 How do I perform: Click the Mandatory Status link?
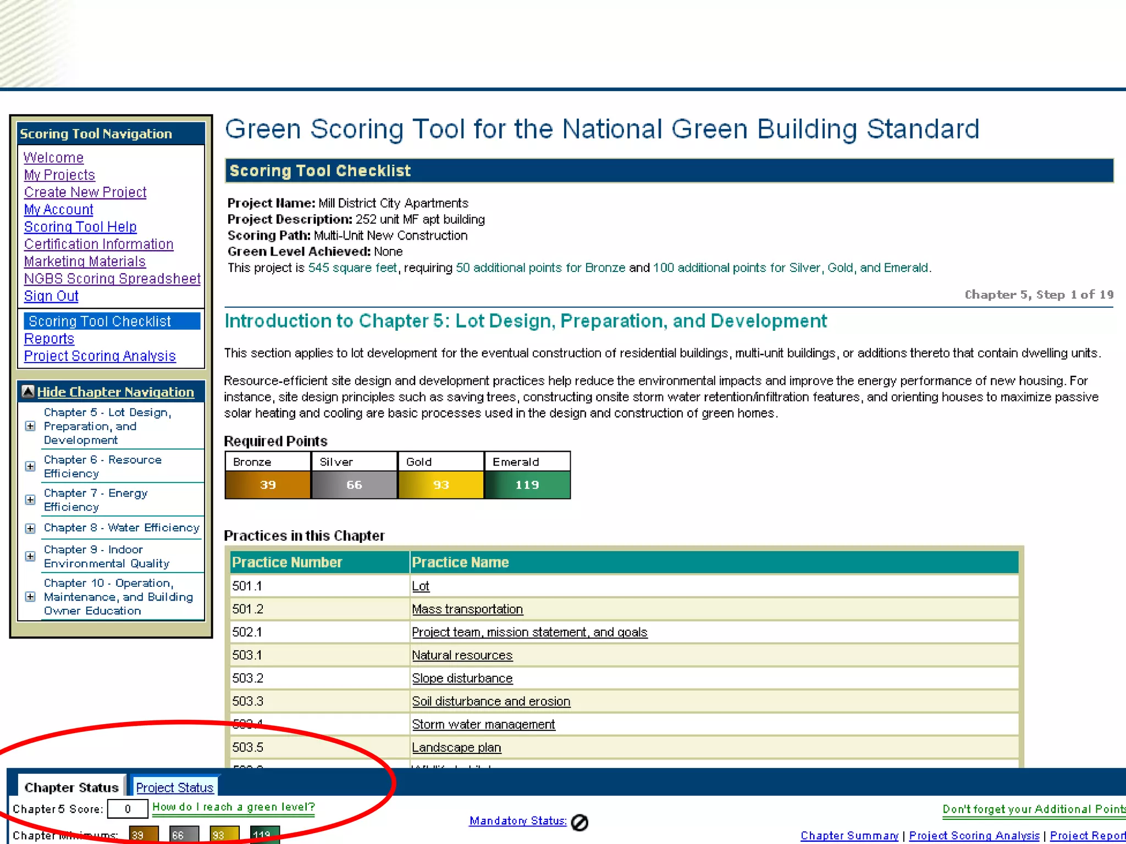click(x=517, y=821)
